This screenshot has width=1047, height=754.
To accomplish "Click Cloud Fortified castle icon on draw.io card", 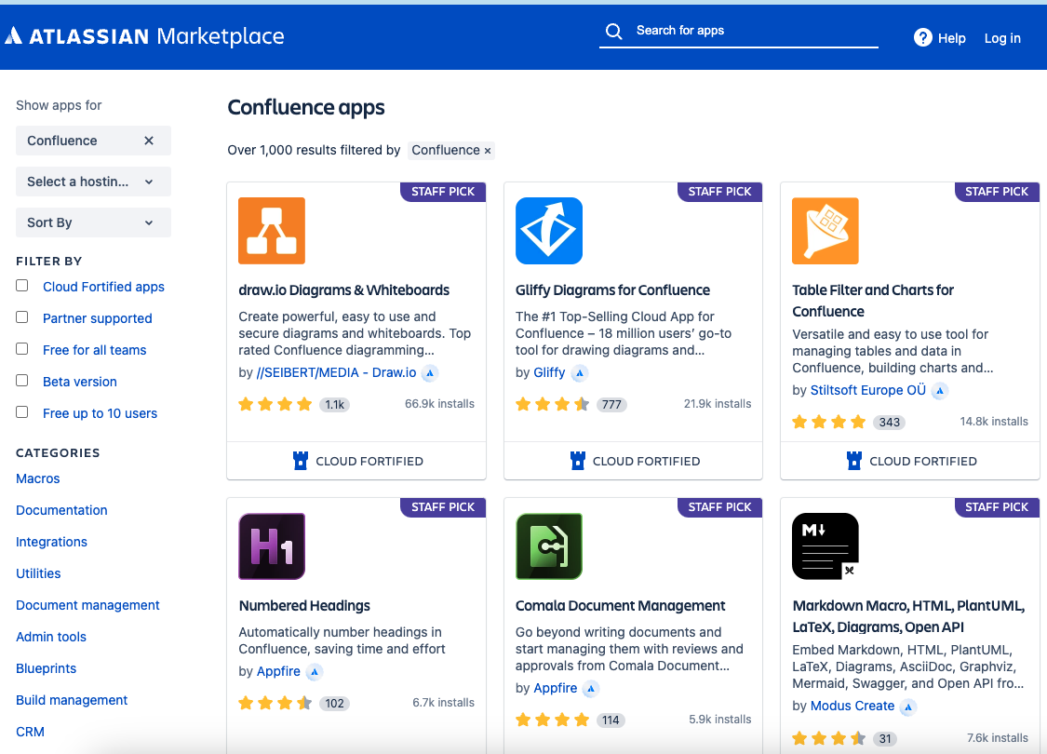I will [301, 461].
